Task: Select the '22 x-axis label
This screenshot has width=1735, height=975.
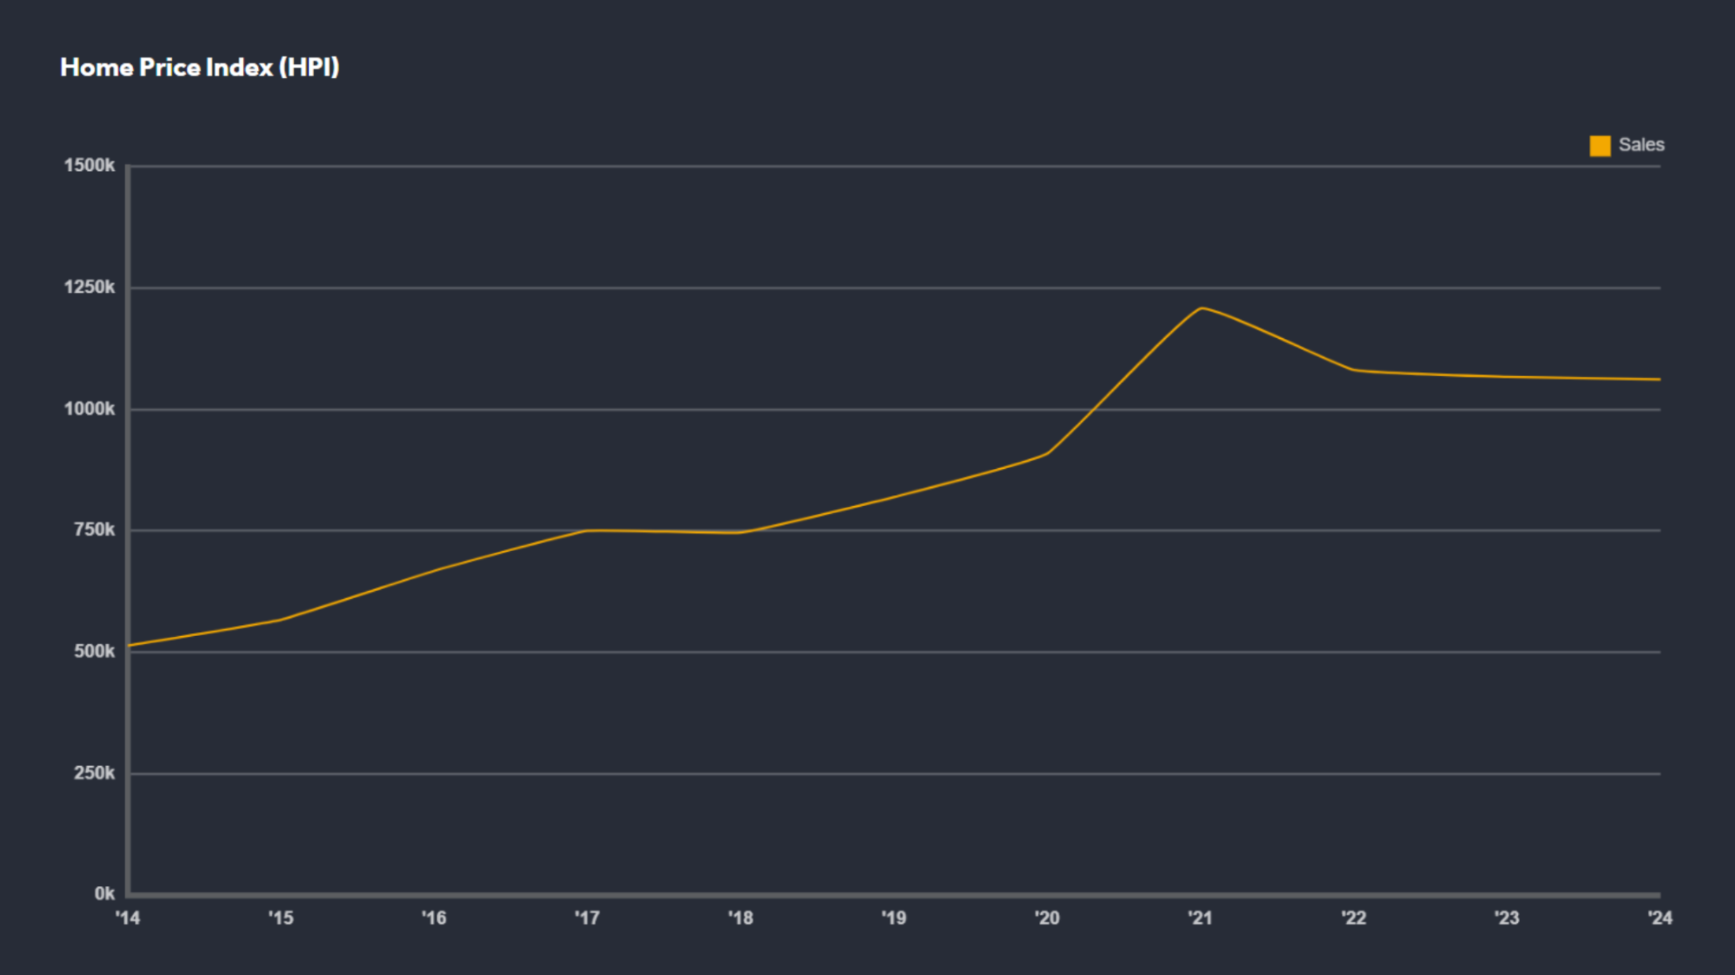Action: tap(1353, 917)
